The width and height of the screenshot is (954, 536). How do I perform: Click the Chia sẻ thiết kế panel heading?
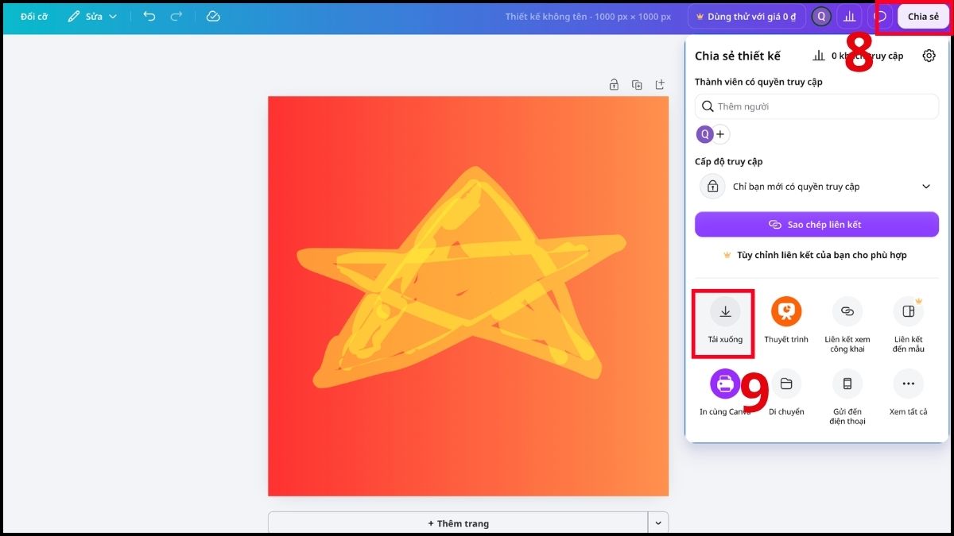tap(738, 56)
